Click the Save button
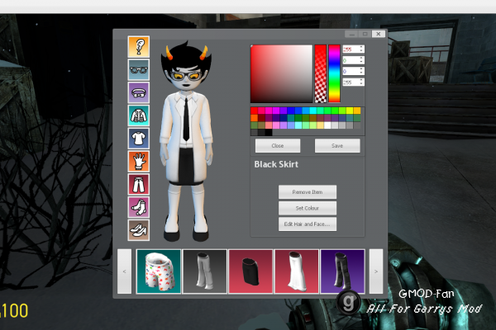Screen dimensions: 496x330 click(337, 145)
